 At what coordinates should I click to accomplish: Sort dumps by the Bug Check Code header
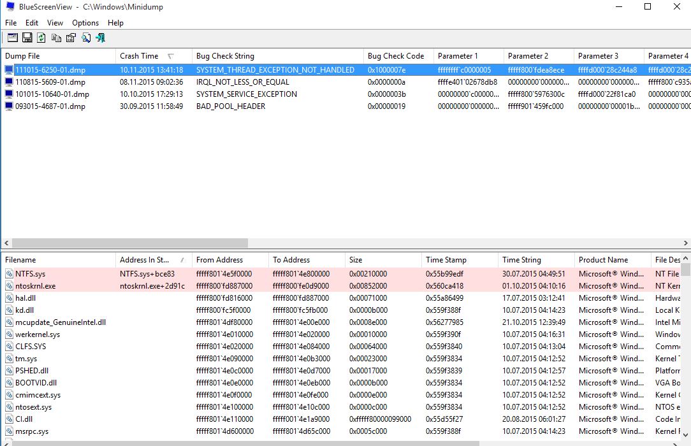[398, 56]
